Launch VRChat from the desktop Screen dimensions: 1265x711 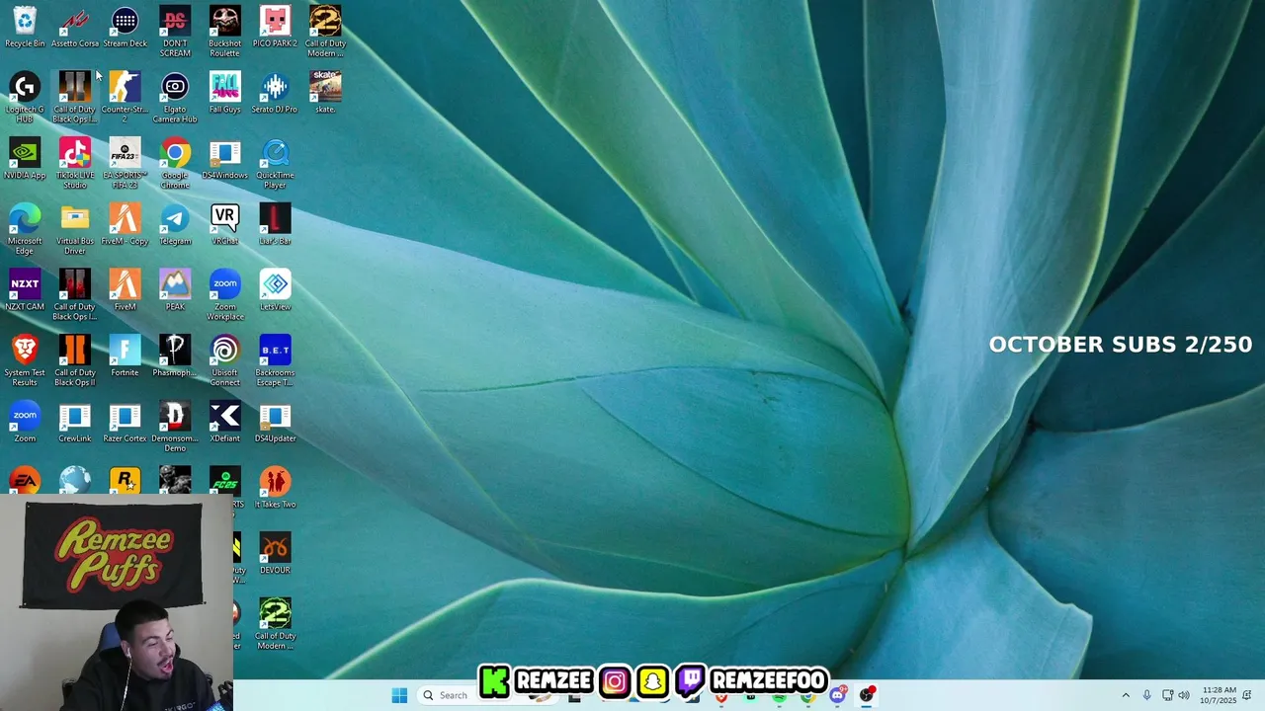coord(224,225)
